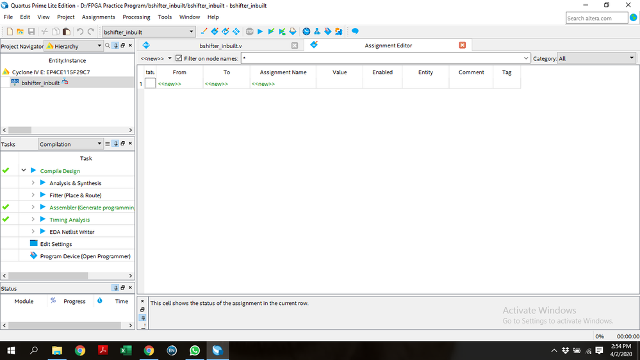The height and width of the screenshot is (360, 640).
Task: Click the New file icon
Action: point(10,31)
